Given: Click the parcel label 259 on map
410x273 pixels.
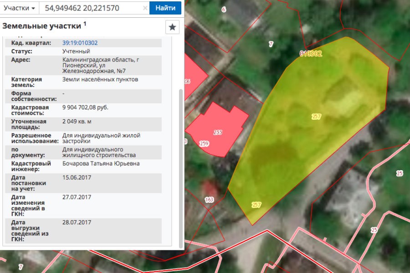Looking at the screenshot, I should [x=204, y=144].
